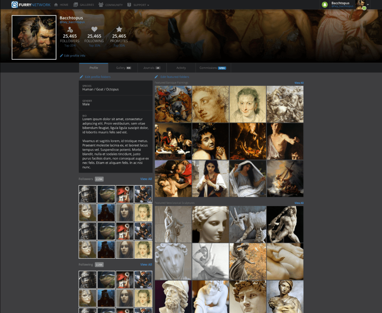Open first Neoclassical Sculptures thumbnail

(173, 224)
